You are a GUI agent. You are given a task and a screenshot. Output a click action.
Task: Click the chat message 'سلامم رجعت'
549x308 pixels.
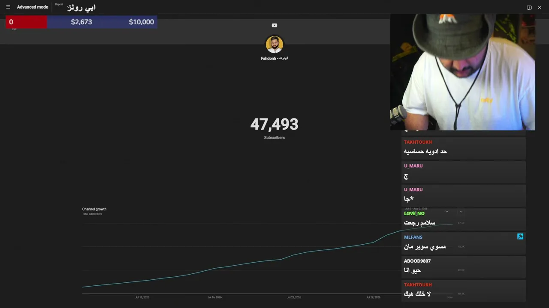tap(419, 223)
